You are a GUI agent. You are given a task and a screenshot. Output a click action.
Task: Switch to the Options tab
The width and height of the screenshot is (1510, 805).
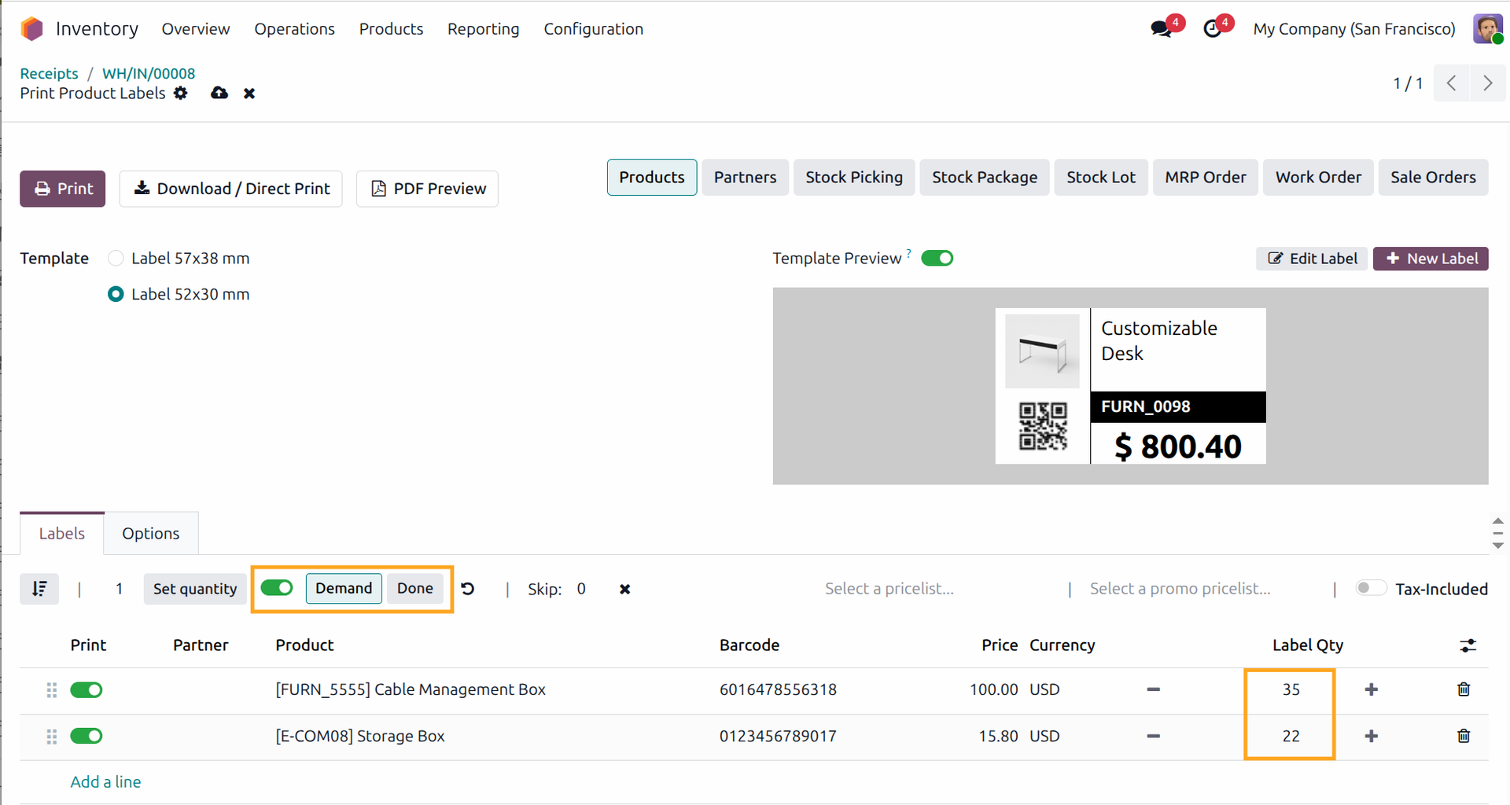point(150,534)
